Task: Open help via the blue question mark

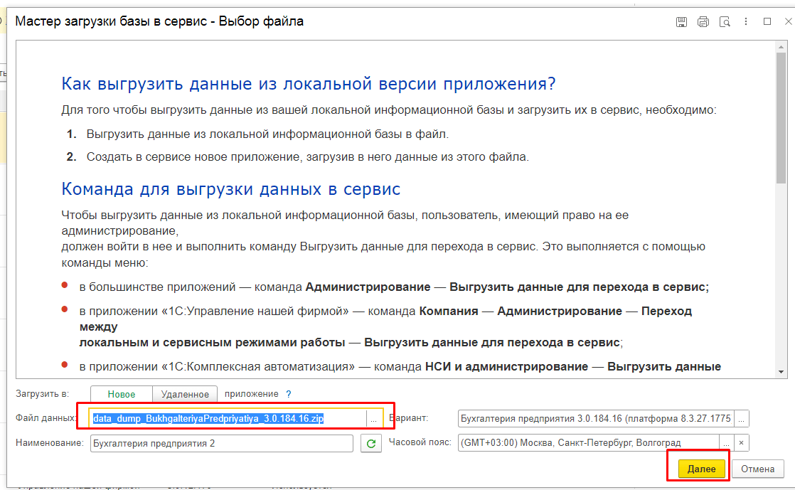Action: coord(289,394)
